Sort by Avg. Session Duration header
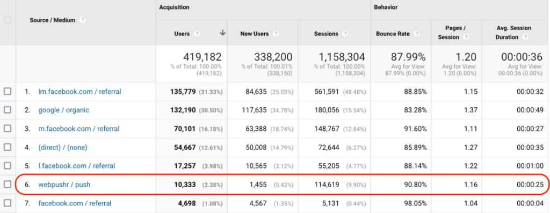Image resolution: width=550 pixels, height=213 pixels. 513,33
